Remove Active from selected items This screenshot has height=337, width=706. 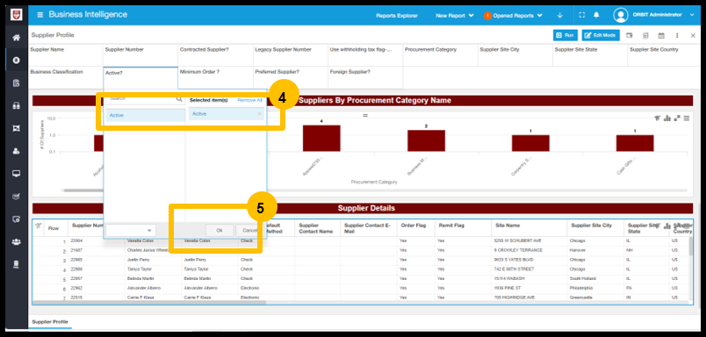point(259,114)
